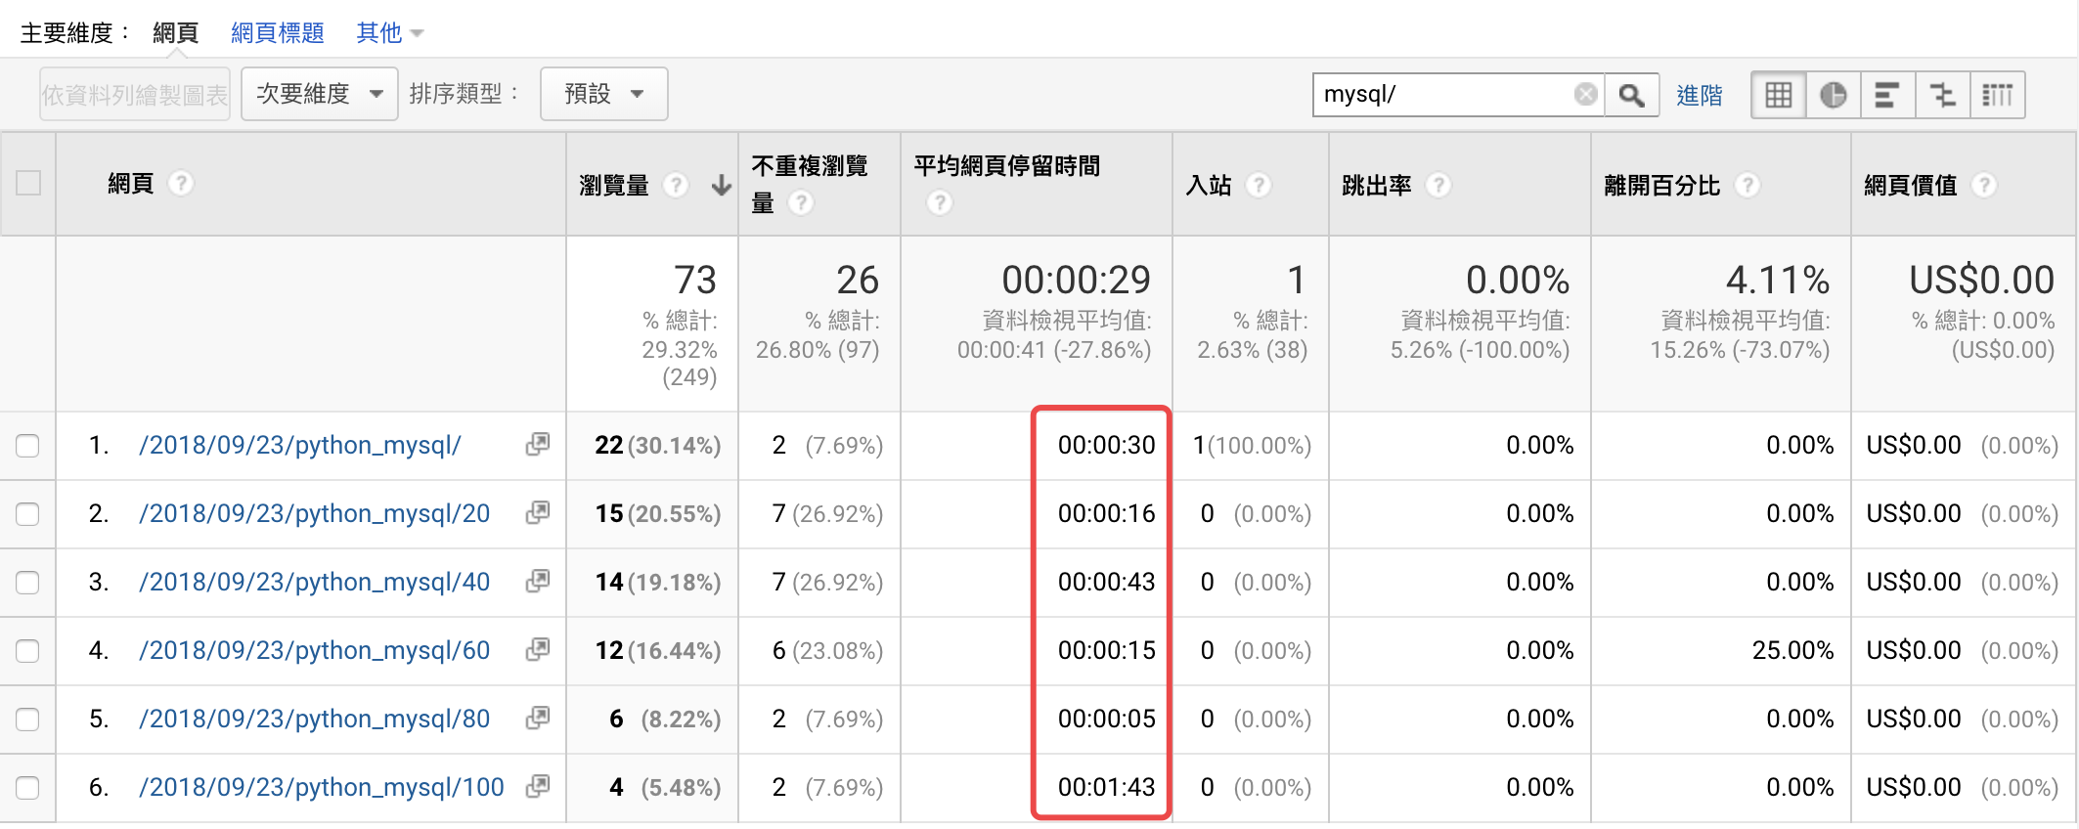Image resolution: width=2079 pixels, height=829 pixels.
Task: Click the 1(100.00%) entrances cell
Action: tap(1253, 445)
